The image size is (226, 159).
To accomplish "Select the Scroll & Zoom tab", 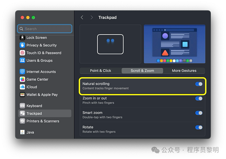I will point(142,71).
